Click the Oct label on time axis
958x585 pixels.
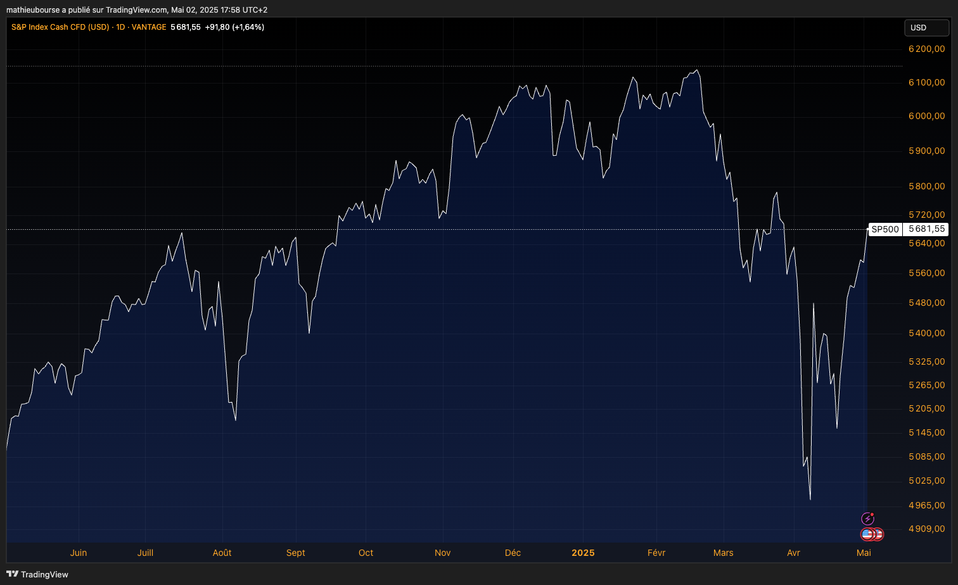click(x=366, y=553)
